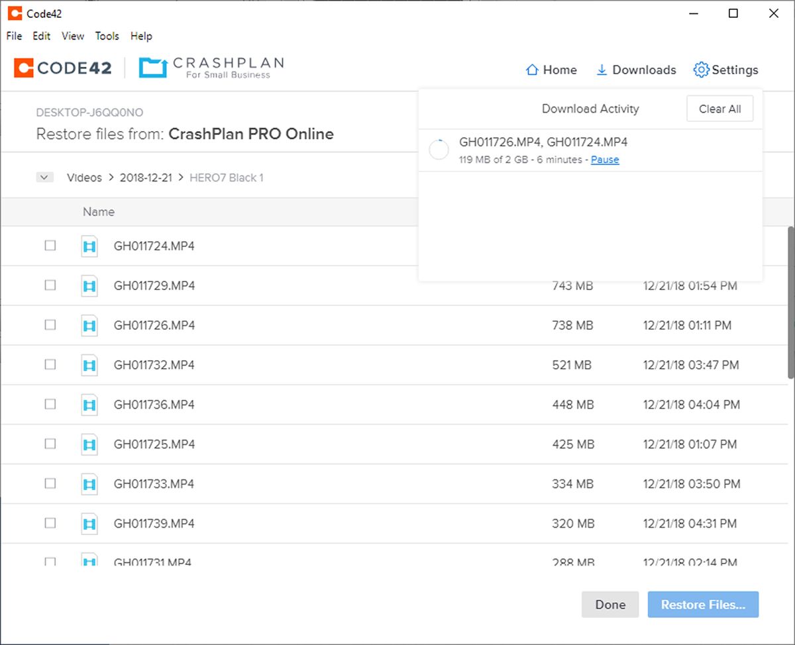Open the Downloads panel
The height and width of the screenshot is (645, 795).
tap(635, 70)
